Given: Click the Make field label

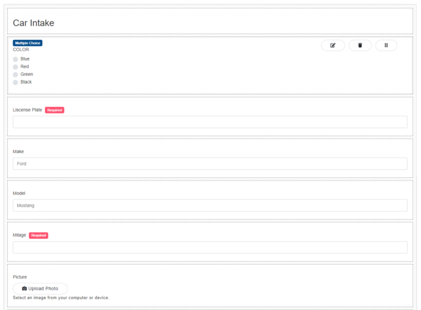Looking at the screenshot, I should 19,152.
